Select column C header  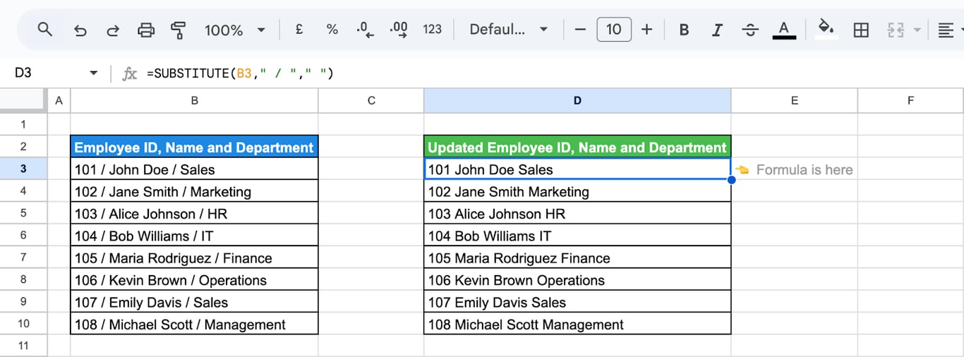(x=371, y=101)
